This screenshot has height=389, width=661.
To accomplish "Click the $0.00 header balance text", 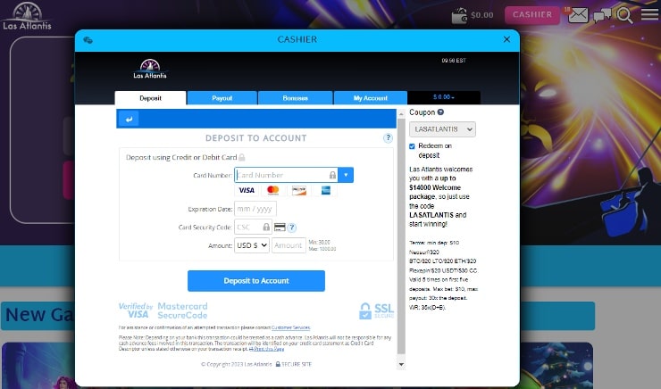I will pyautogui.click(x=482, y=15).
